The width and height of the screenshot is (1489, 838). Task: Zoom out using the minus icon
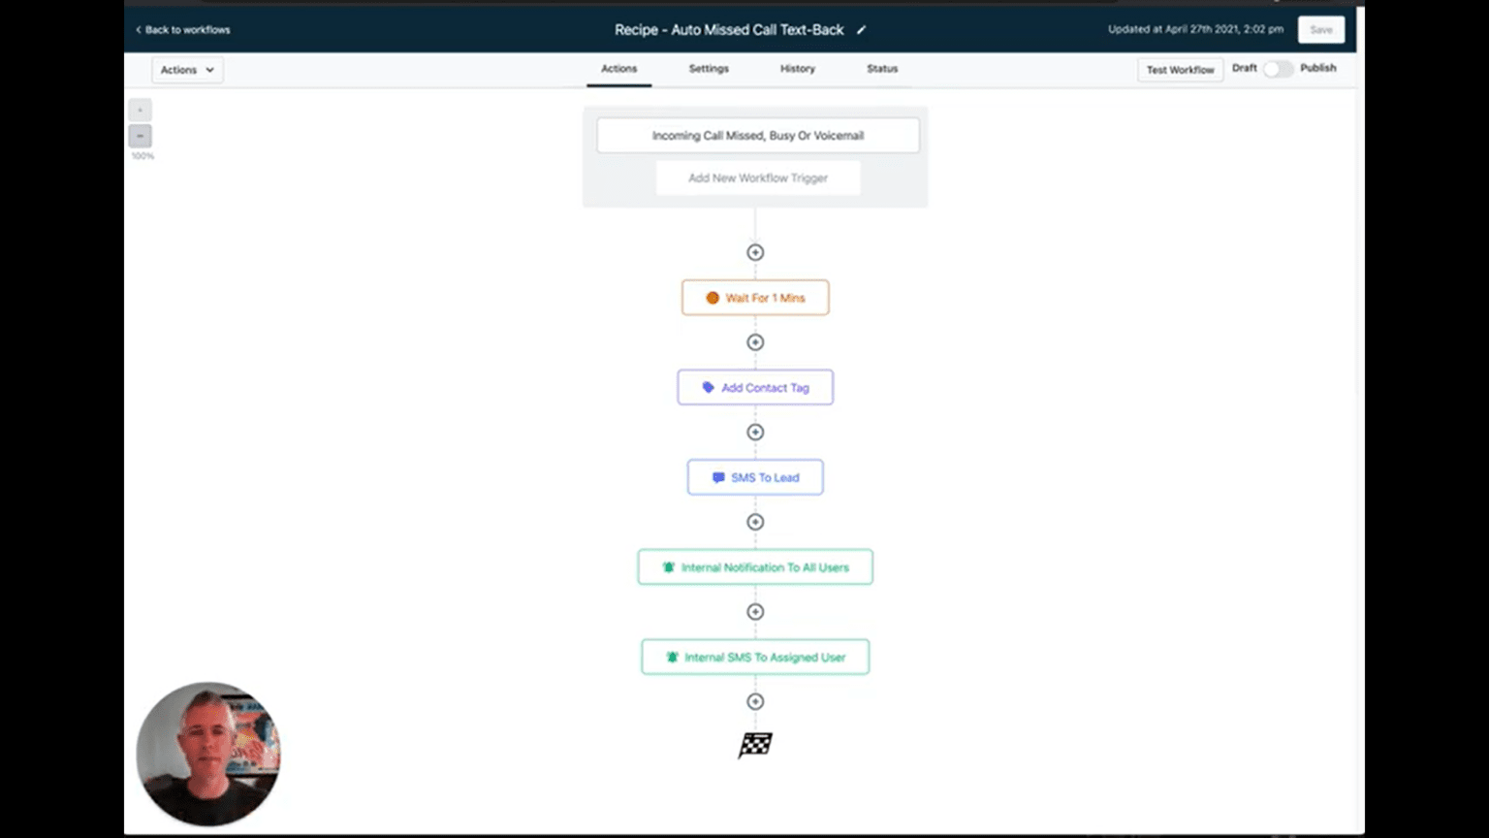pyautogui.click(x=141, y=137)
